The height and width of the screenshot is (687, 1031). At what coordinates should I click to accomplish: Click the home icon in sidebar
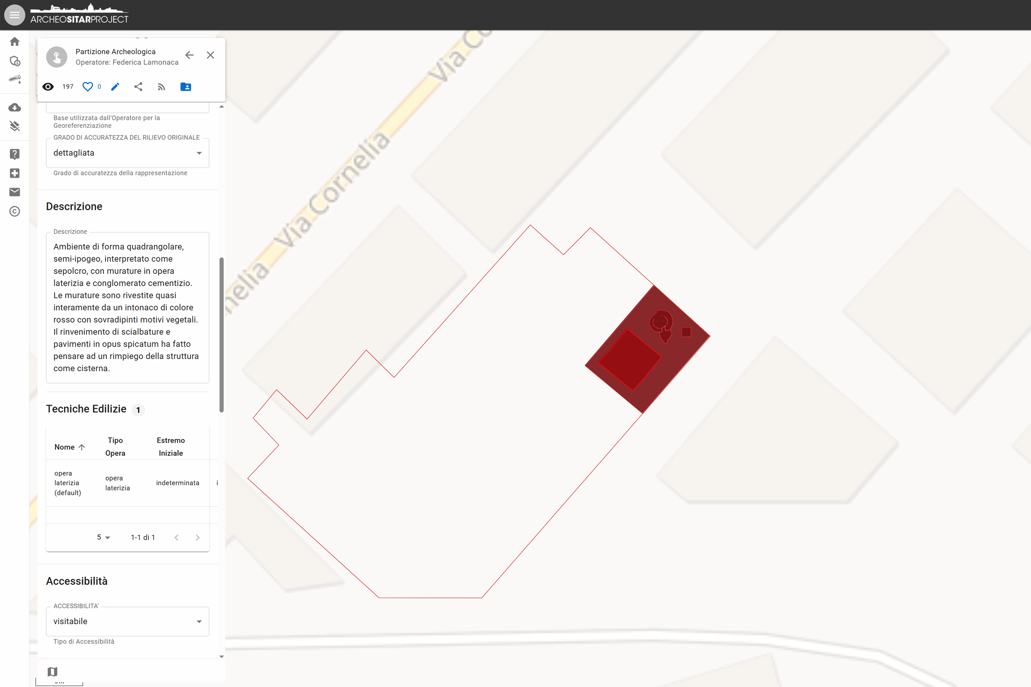[x=14, y=41]
